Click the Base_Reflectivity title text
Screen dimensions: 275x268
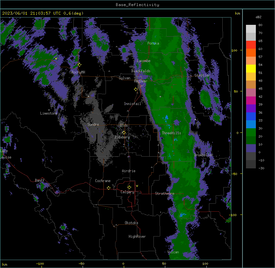137,5
